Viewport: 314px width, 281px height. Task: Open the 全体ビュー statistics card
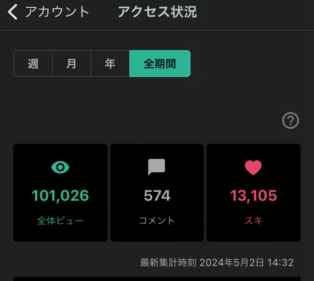(60, 193)
